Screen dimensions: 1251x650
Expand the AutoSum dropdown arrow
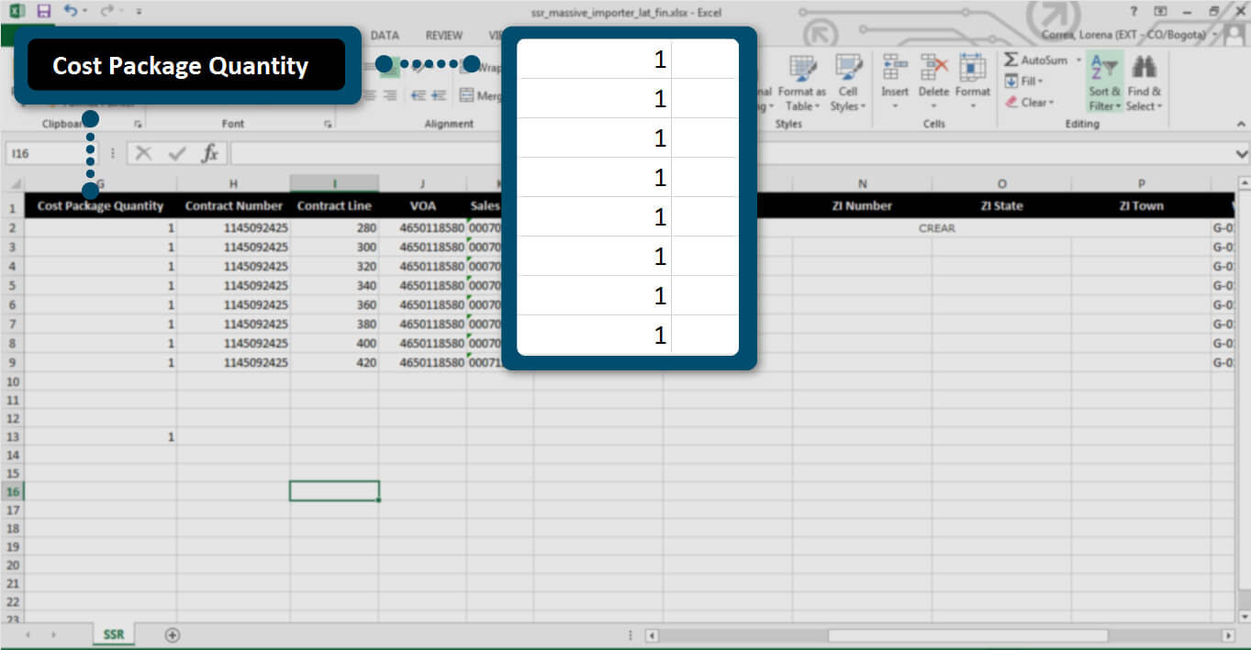point(1078,61)
